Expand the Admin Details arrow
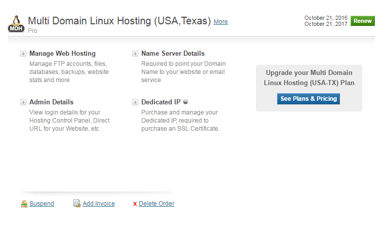This screenshot has width=392, height=230. coord(23,102)
